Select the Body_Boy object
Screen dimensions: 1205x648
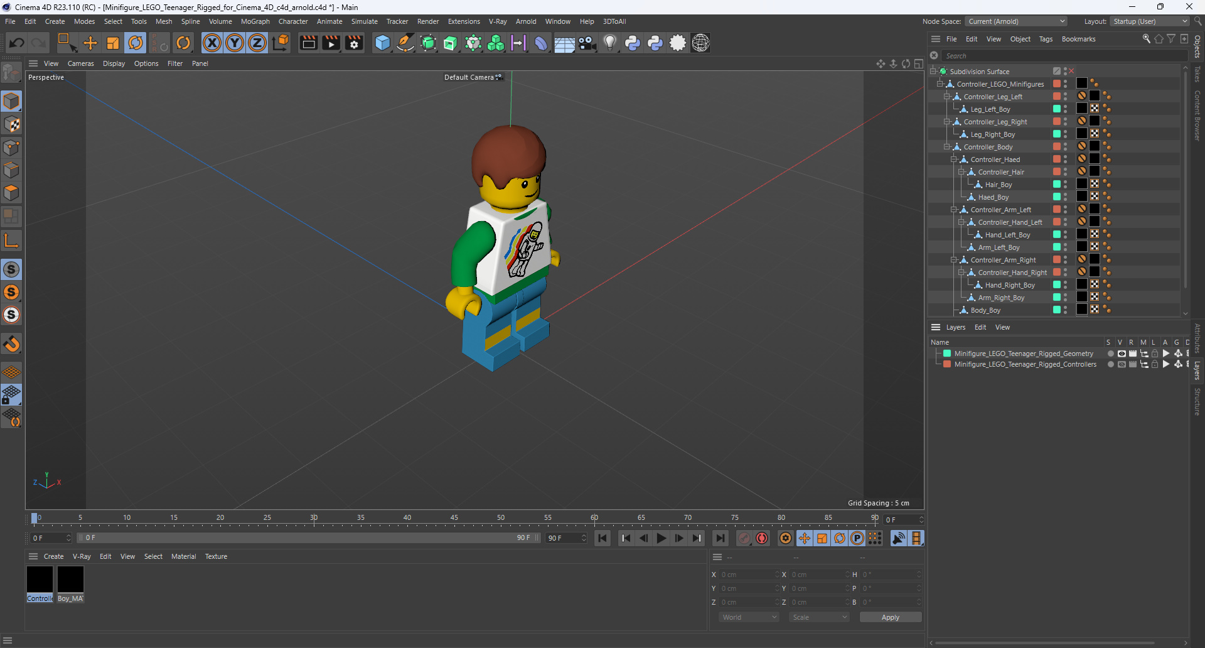click(985, 310)
